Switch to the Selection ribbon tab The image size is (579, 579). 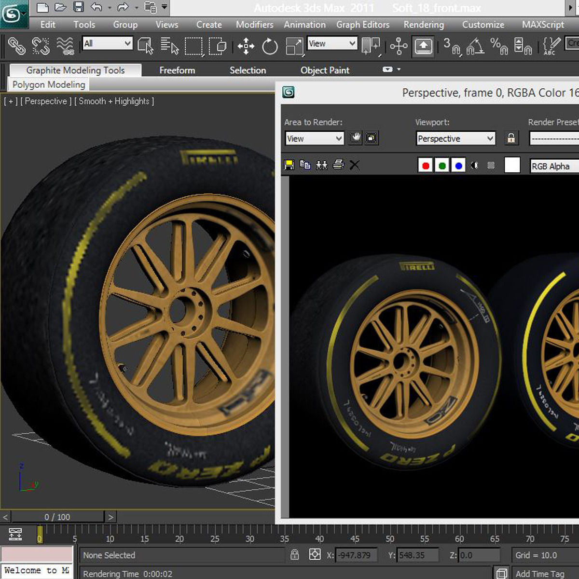248,70
